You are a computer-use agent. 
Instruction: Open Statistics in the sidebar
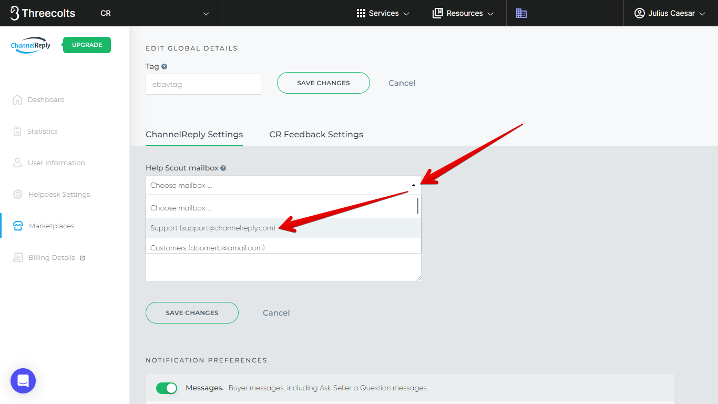click(42, 131)
